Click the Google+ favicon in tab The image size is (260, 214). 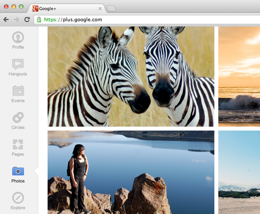35,8
